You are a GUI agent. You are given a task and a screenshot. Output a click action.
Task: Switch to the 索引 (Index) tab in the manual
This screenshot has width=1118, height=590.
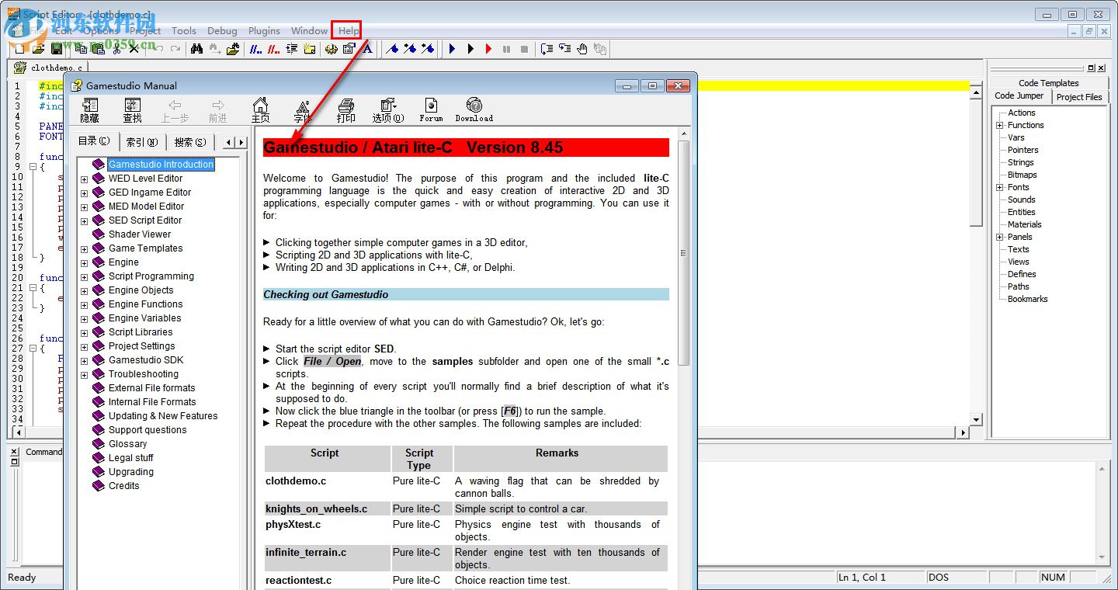coord(142,142)
